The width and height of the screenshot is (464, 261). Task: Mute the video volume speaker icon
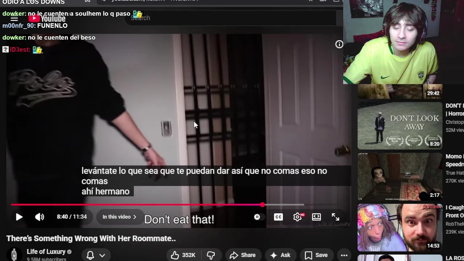[40, 217]
